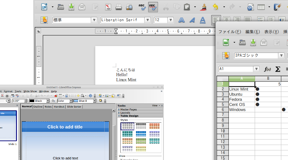Click 'Click to add text' placeholder
Screen dimensions: 288x160
click(65, 158)
